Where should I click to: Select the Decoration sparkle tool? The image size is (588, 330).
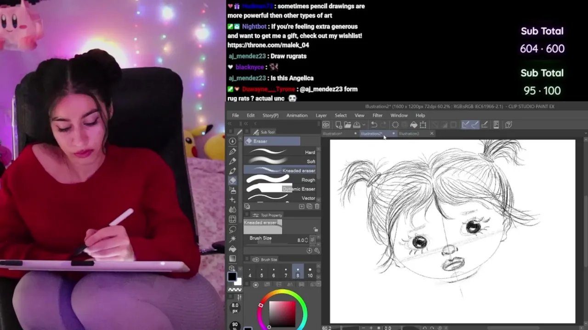coord(232,200)
